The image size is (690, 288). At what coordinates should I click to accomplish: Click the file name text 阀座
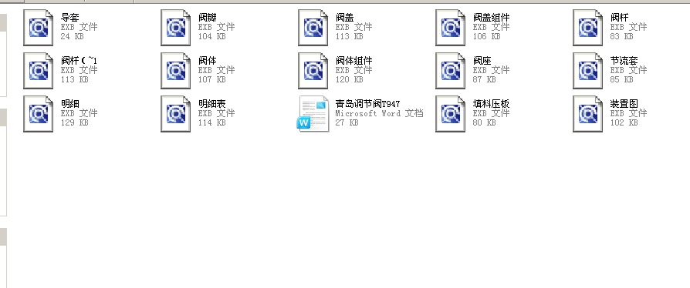[482, 61]
